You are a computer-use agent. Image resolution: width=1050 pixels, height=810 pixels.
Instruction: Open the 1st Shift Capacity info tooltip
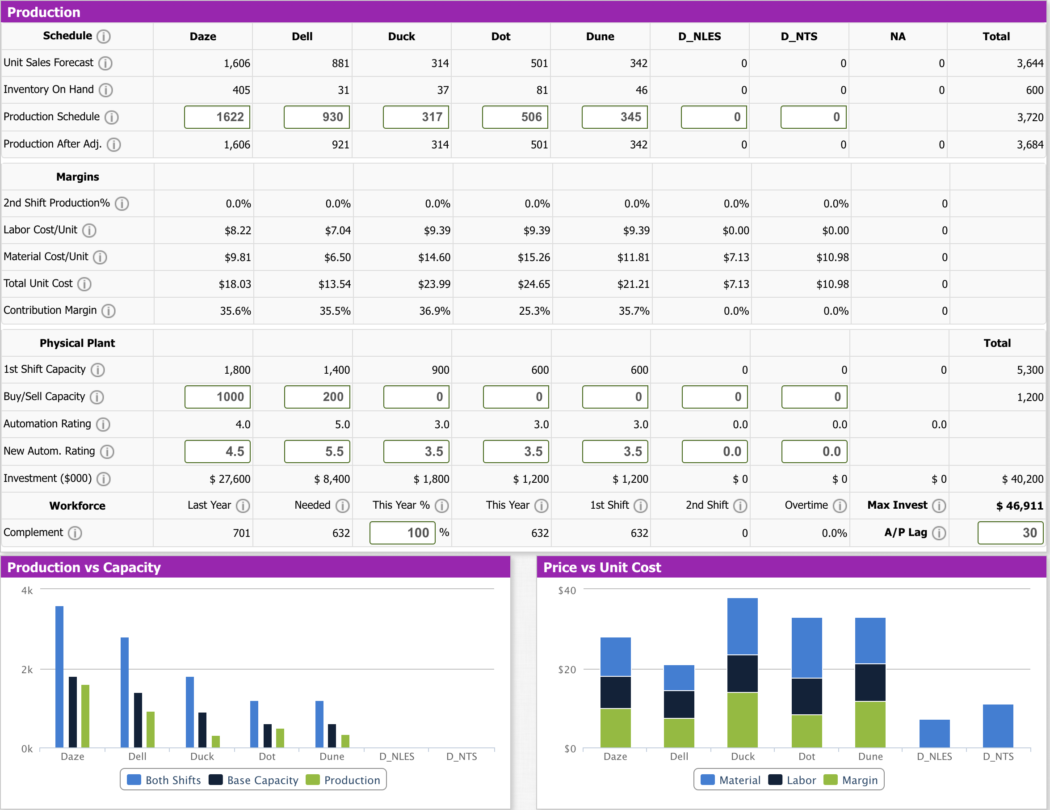point(97,370)
